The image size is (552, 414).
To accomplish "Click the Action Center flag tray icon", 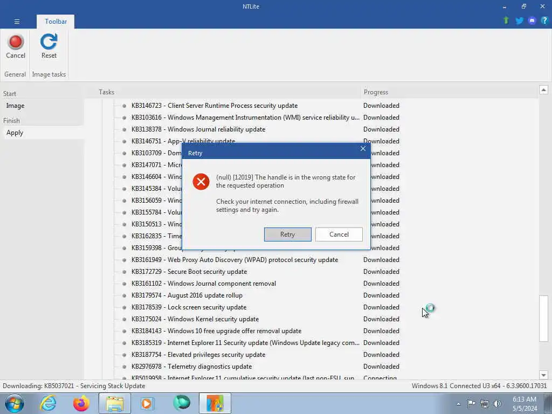I will coord(471,403).
